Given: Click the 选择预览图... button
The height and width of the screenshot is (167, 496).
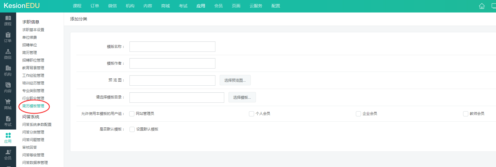Looking at the screenshot, I should click(235, 80).
